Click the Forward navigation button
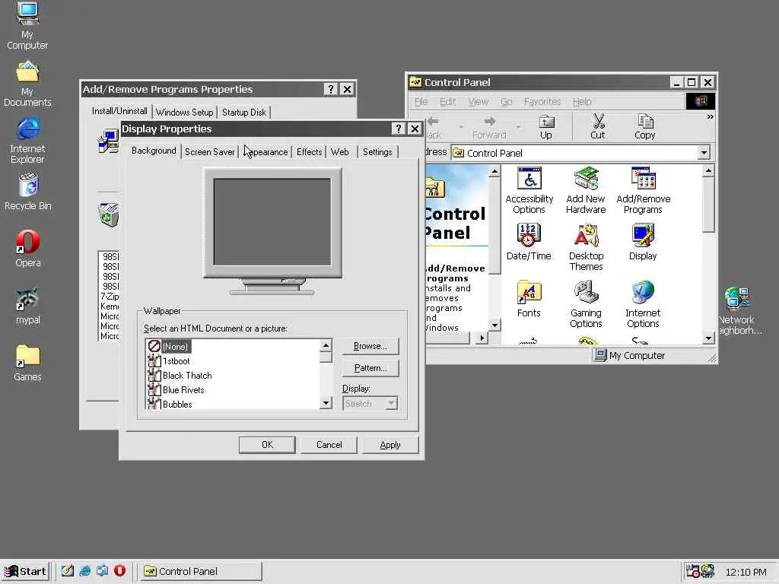 [489, 127]
